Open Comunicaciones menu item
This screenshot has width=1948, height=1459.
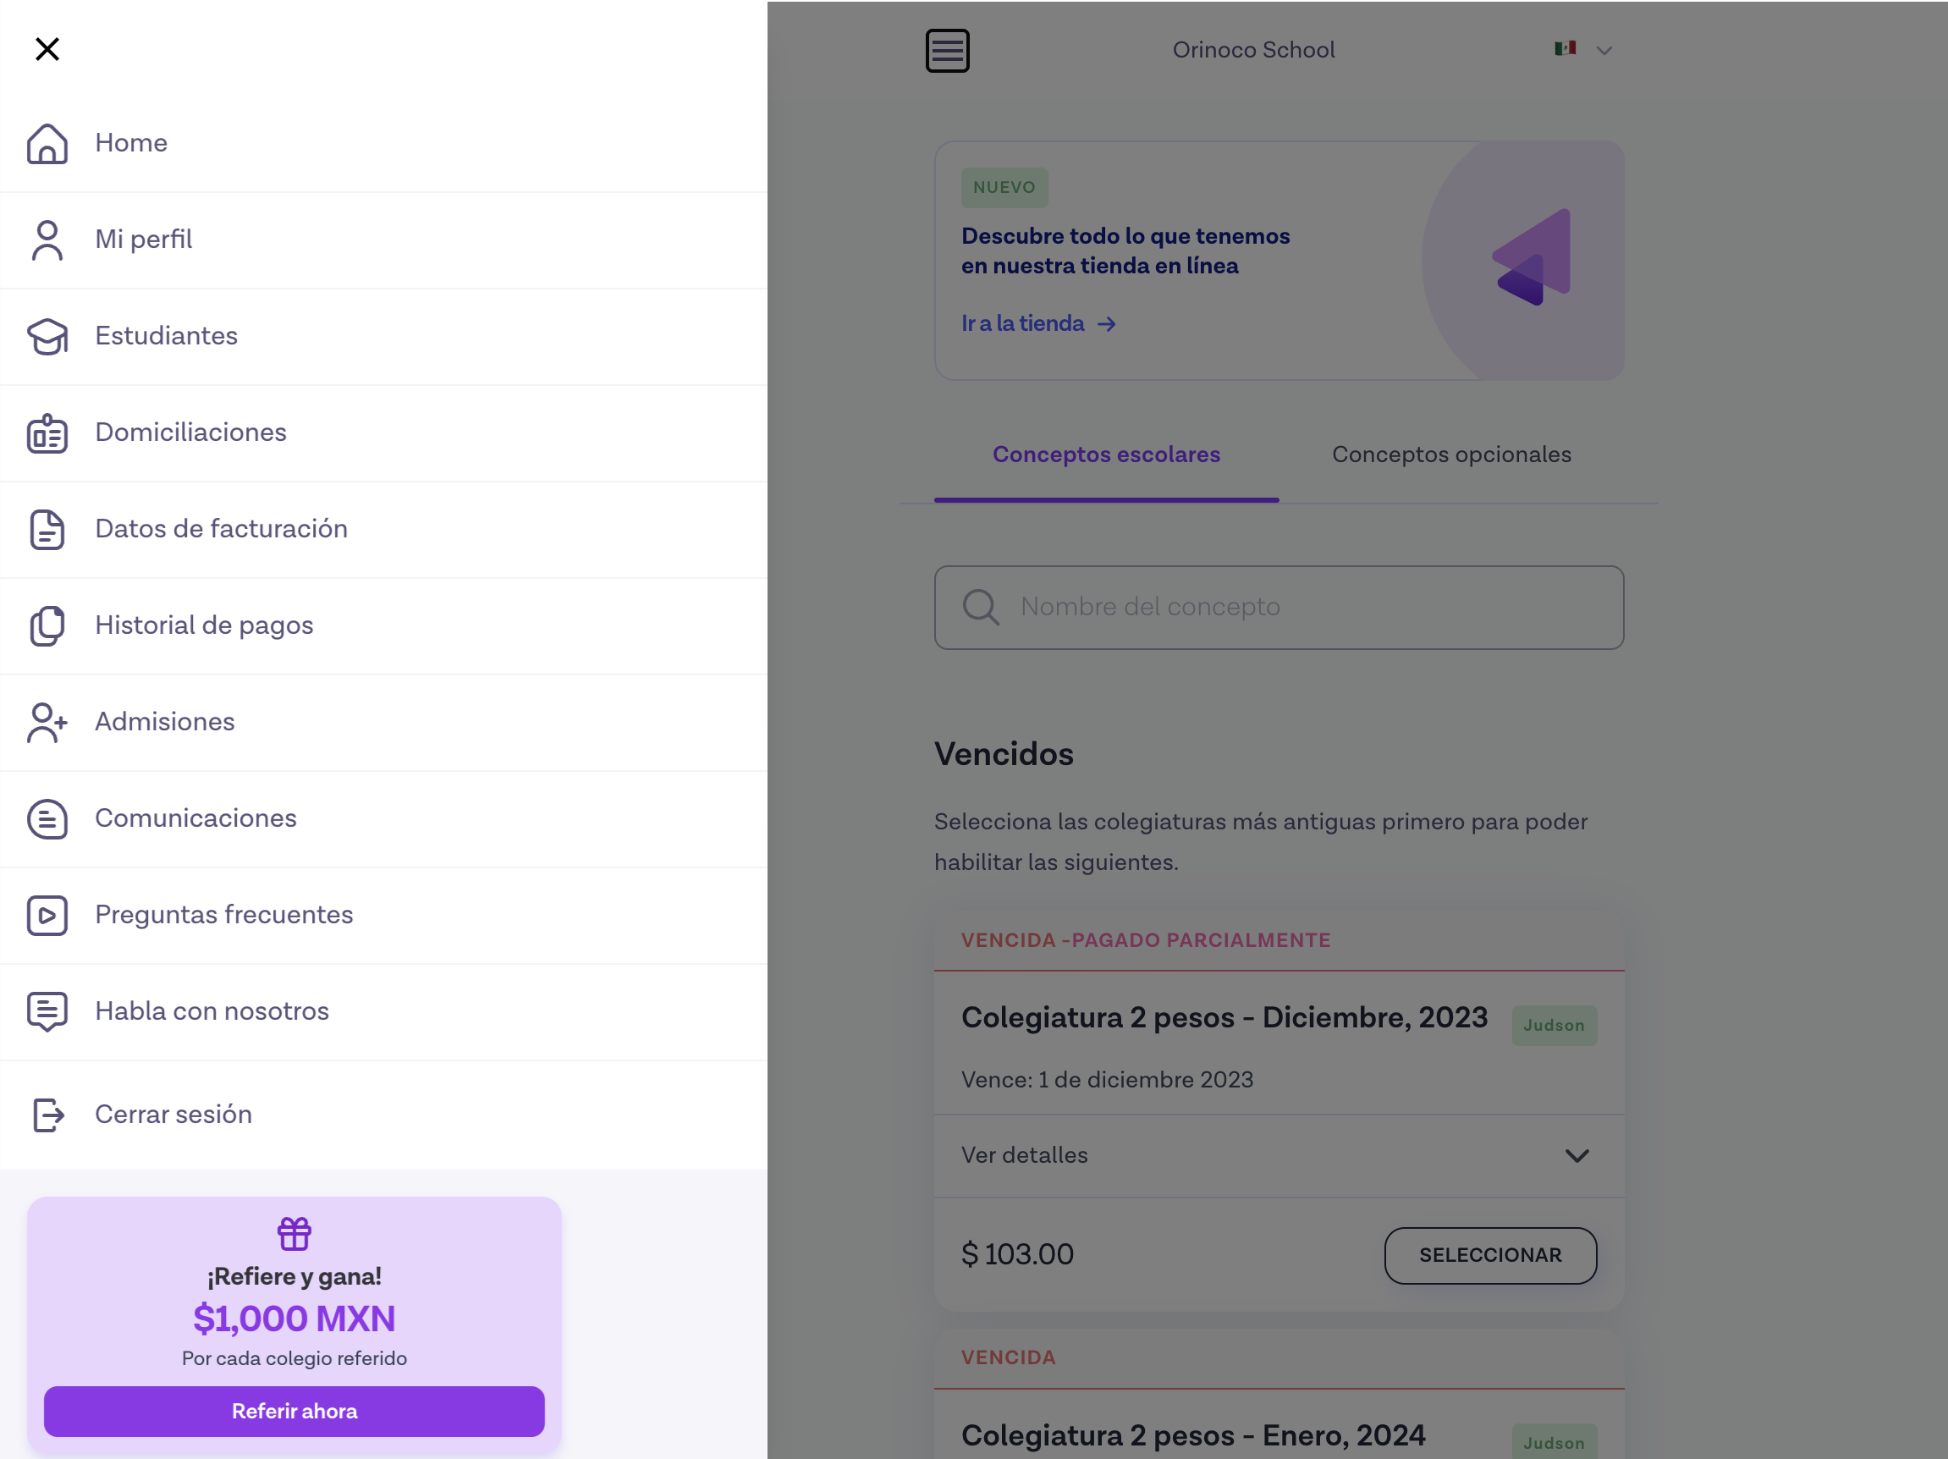click(195, 818)
